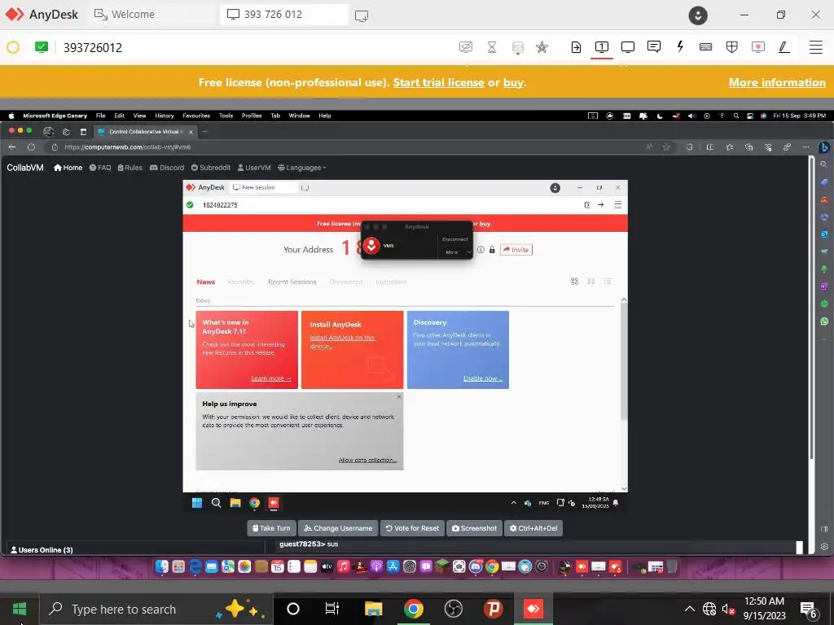Click the Vote for Reset button
Viewport: 834px width, 625px height.
point(412,528)
